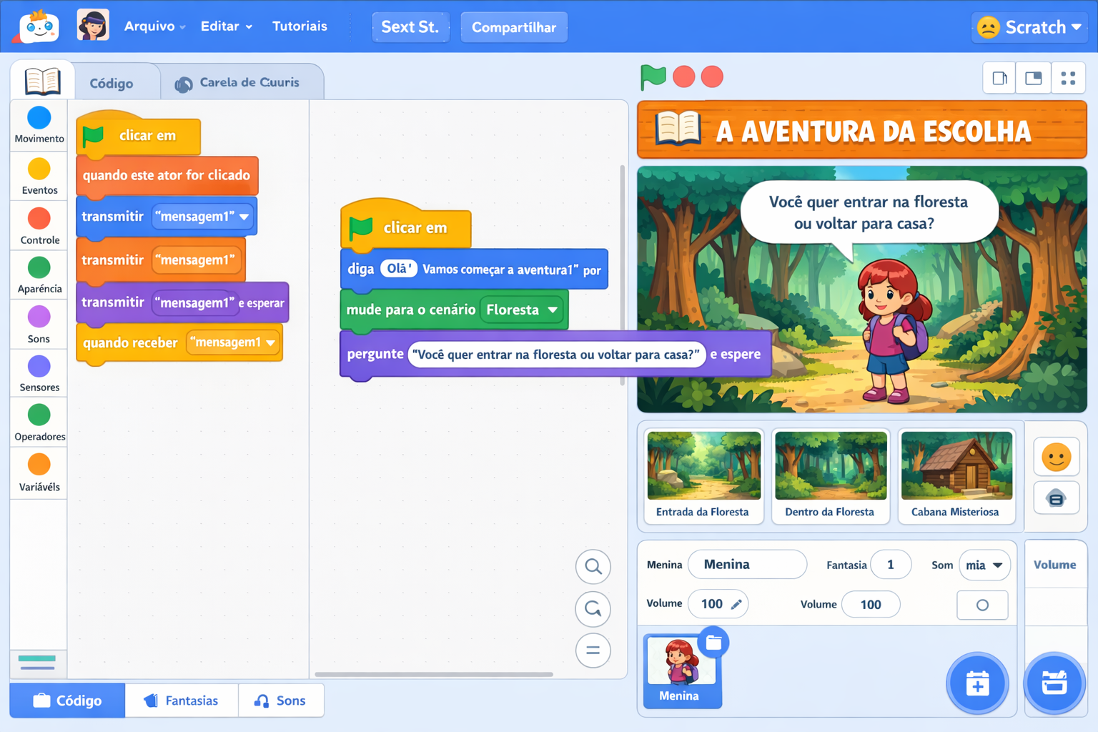Edit the Menina Volume value 100
This screenshot has width=1098, height=732.
(717, 603)
